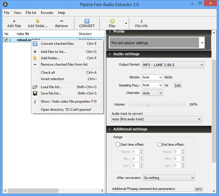Open the Encoder menu
This screenshot has height=196, width=219.
point(47,13)
